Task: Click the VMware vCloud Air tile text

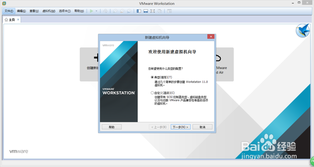Action: 221,70
